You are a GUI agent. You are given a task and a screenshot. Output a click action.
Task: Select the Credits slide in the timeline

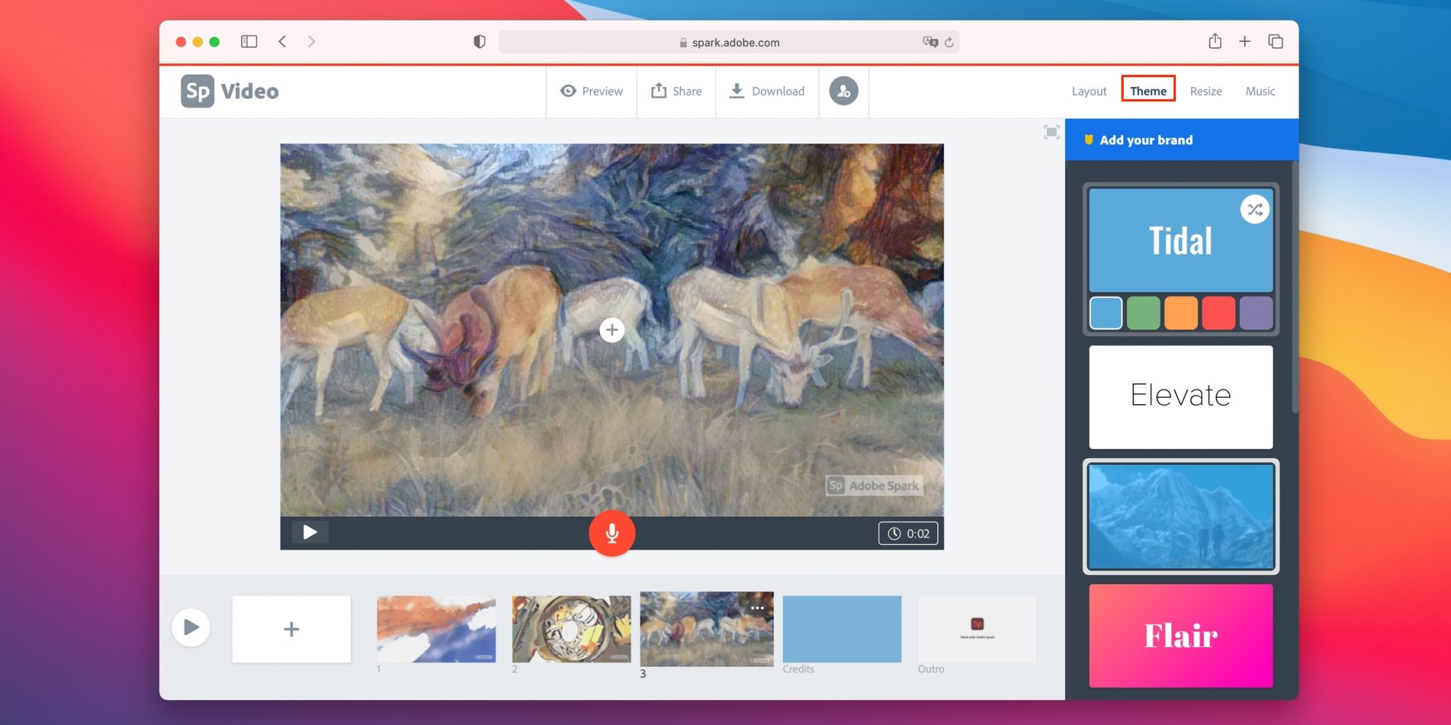pos(842,629)
